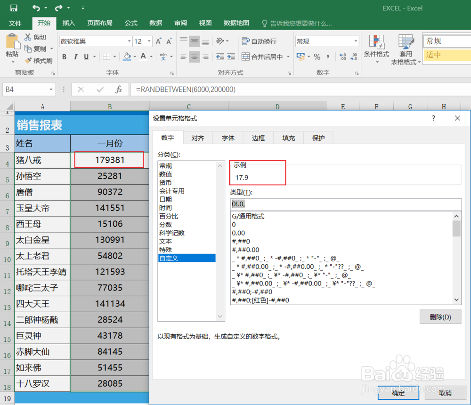Click the accounting number format icon

300,56
